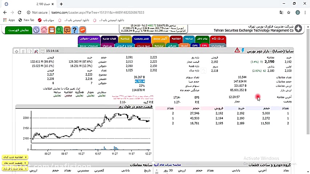Click the crossed-tools icon in the small panel toolbar

[36, 51]
